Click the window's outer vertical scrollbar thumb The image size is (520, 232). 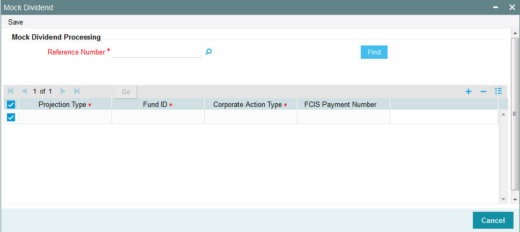click(515, 114)
